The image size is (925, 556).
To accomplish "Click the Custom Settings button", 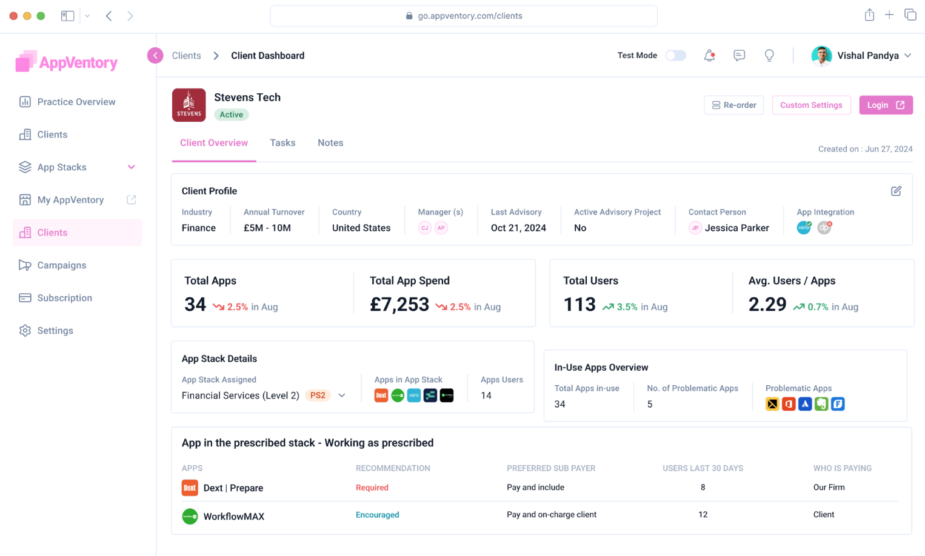I will pyautogui.click(x=810, y=105).
